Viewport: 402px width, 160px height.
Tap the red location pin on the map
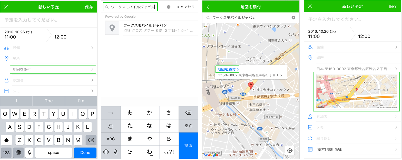click(x=251, y=86)
